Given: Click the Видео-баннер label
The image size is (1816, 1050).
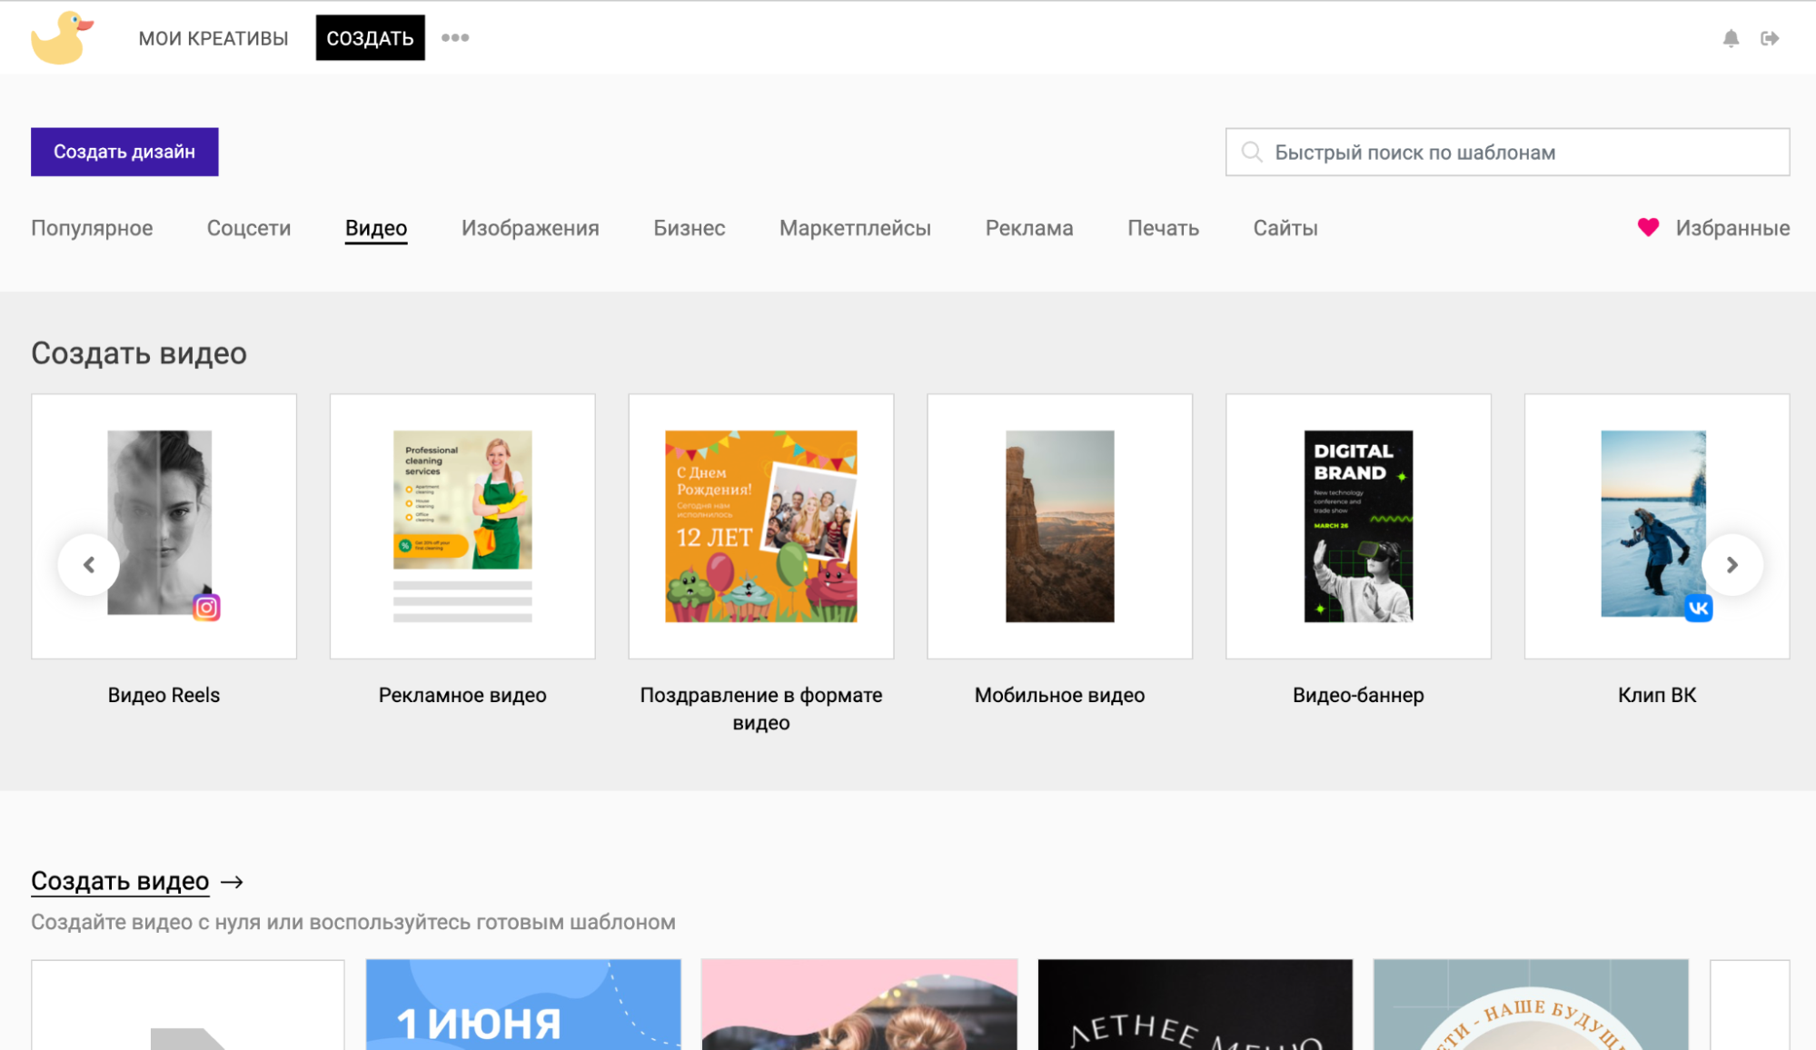Looking at the screenshot, I should [x=1358, y=695].
